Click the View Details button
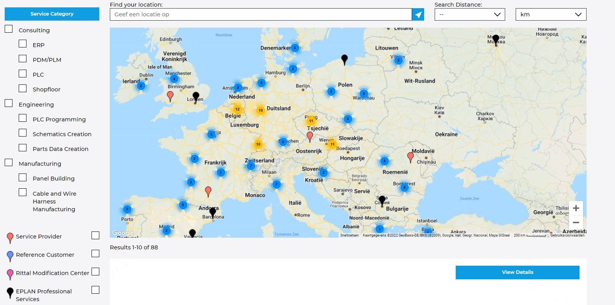Screen dimensions: 615x305 coord(517,272)
